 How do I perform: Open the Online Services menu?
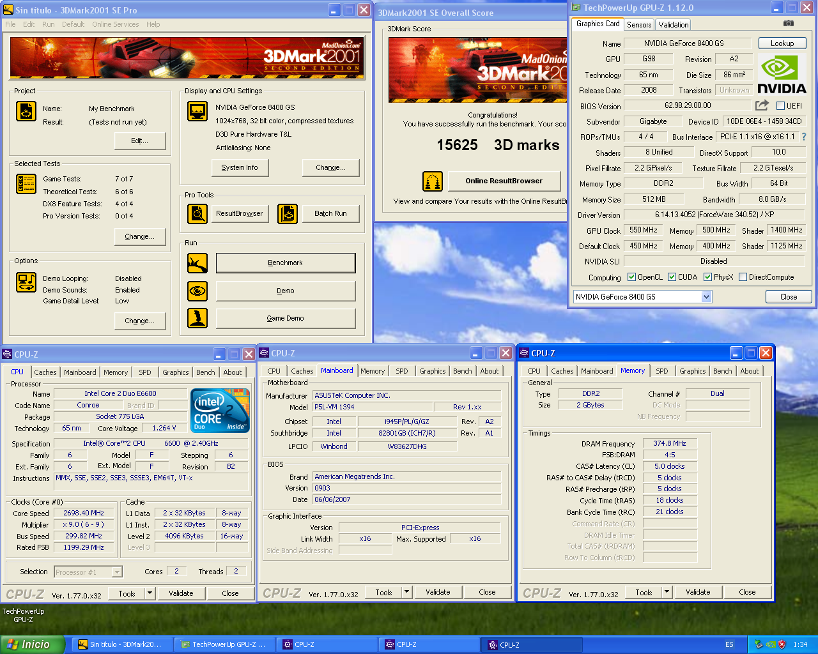116,24
